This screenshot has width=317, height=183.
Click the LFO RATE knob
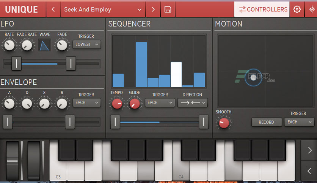point(9,45)
